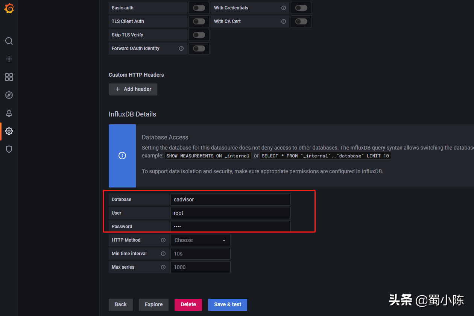Click the info icon next to Forward OAuth Identity
Screen dimensions: 474x316
181,48
